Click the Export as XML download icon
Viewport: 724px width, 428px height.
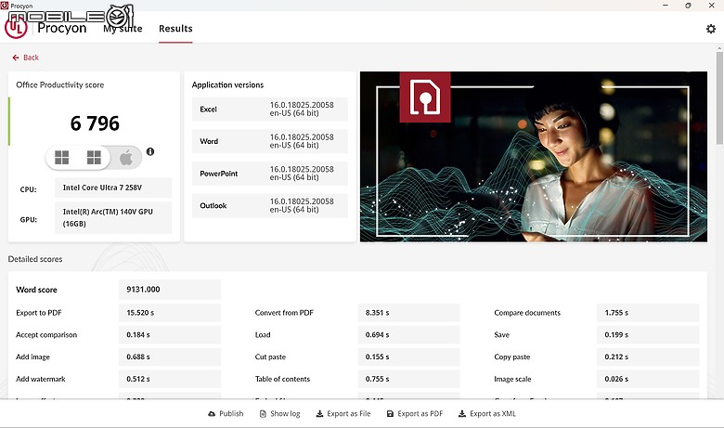(x=461, y=414)
